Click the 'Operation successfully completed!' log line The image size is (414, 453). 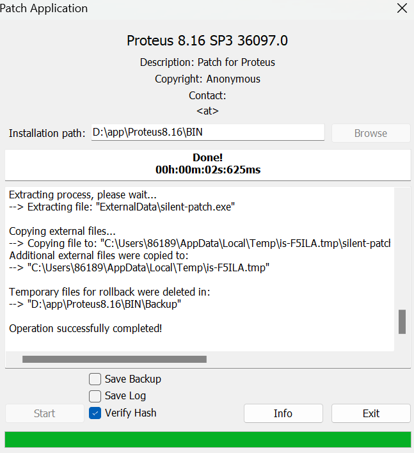(86, 328)
